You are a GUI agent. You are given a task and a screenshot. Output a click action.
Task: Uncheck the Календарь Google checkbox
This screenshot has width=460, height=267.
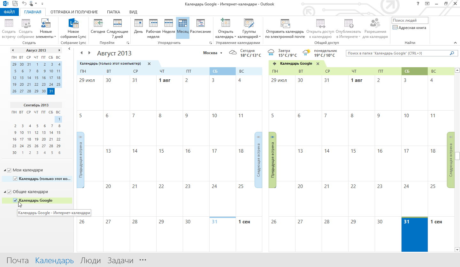click(x=15, y=200)
